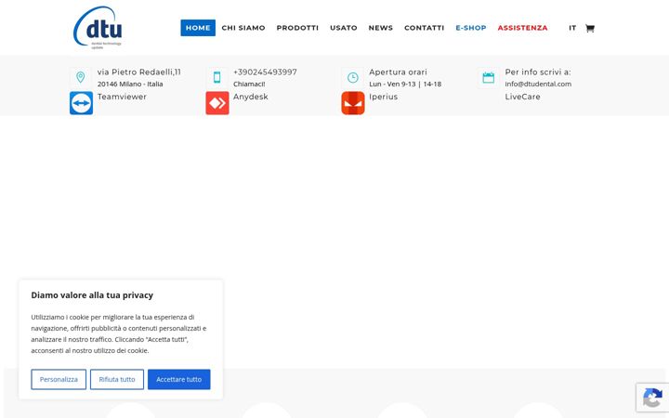Click the info@dtudental.com email address
Image resolution: width=669 pixels, height=418 pixels.
[538, 84]
